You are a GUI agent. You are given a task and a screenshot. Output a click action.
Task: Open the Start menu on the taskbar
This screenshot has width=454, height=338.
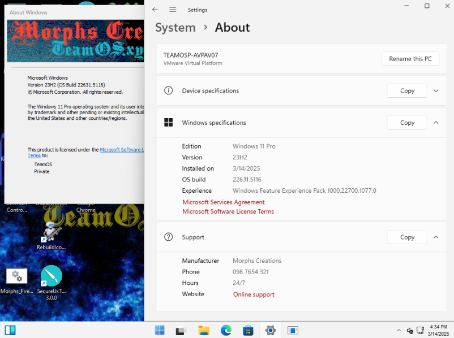160,330
